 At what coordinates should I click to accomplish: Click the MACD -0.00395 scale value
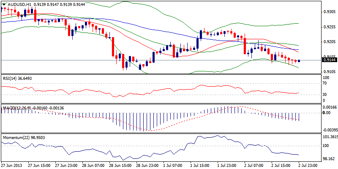point(329,130)
